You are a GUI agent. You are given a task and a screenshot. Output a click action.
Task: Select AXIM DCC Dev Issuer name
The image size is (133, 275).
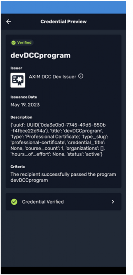click(52, 77)
